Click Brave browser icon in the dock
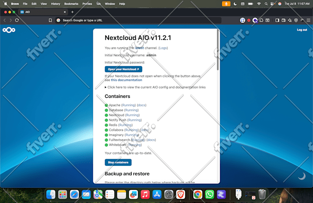313x203 pixels. (180, 194)
